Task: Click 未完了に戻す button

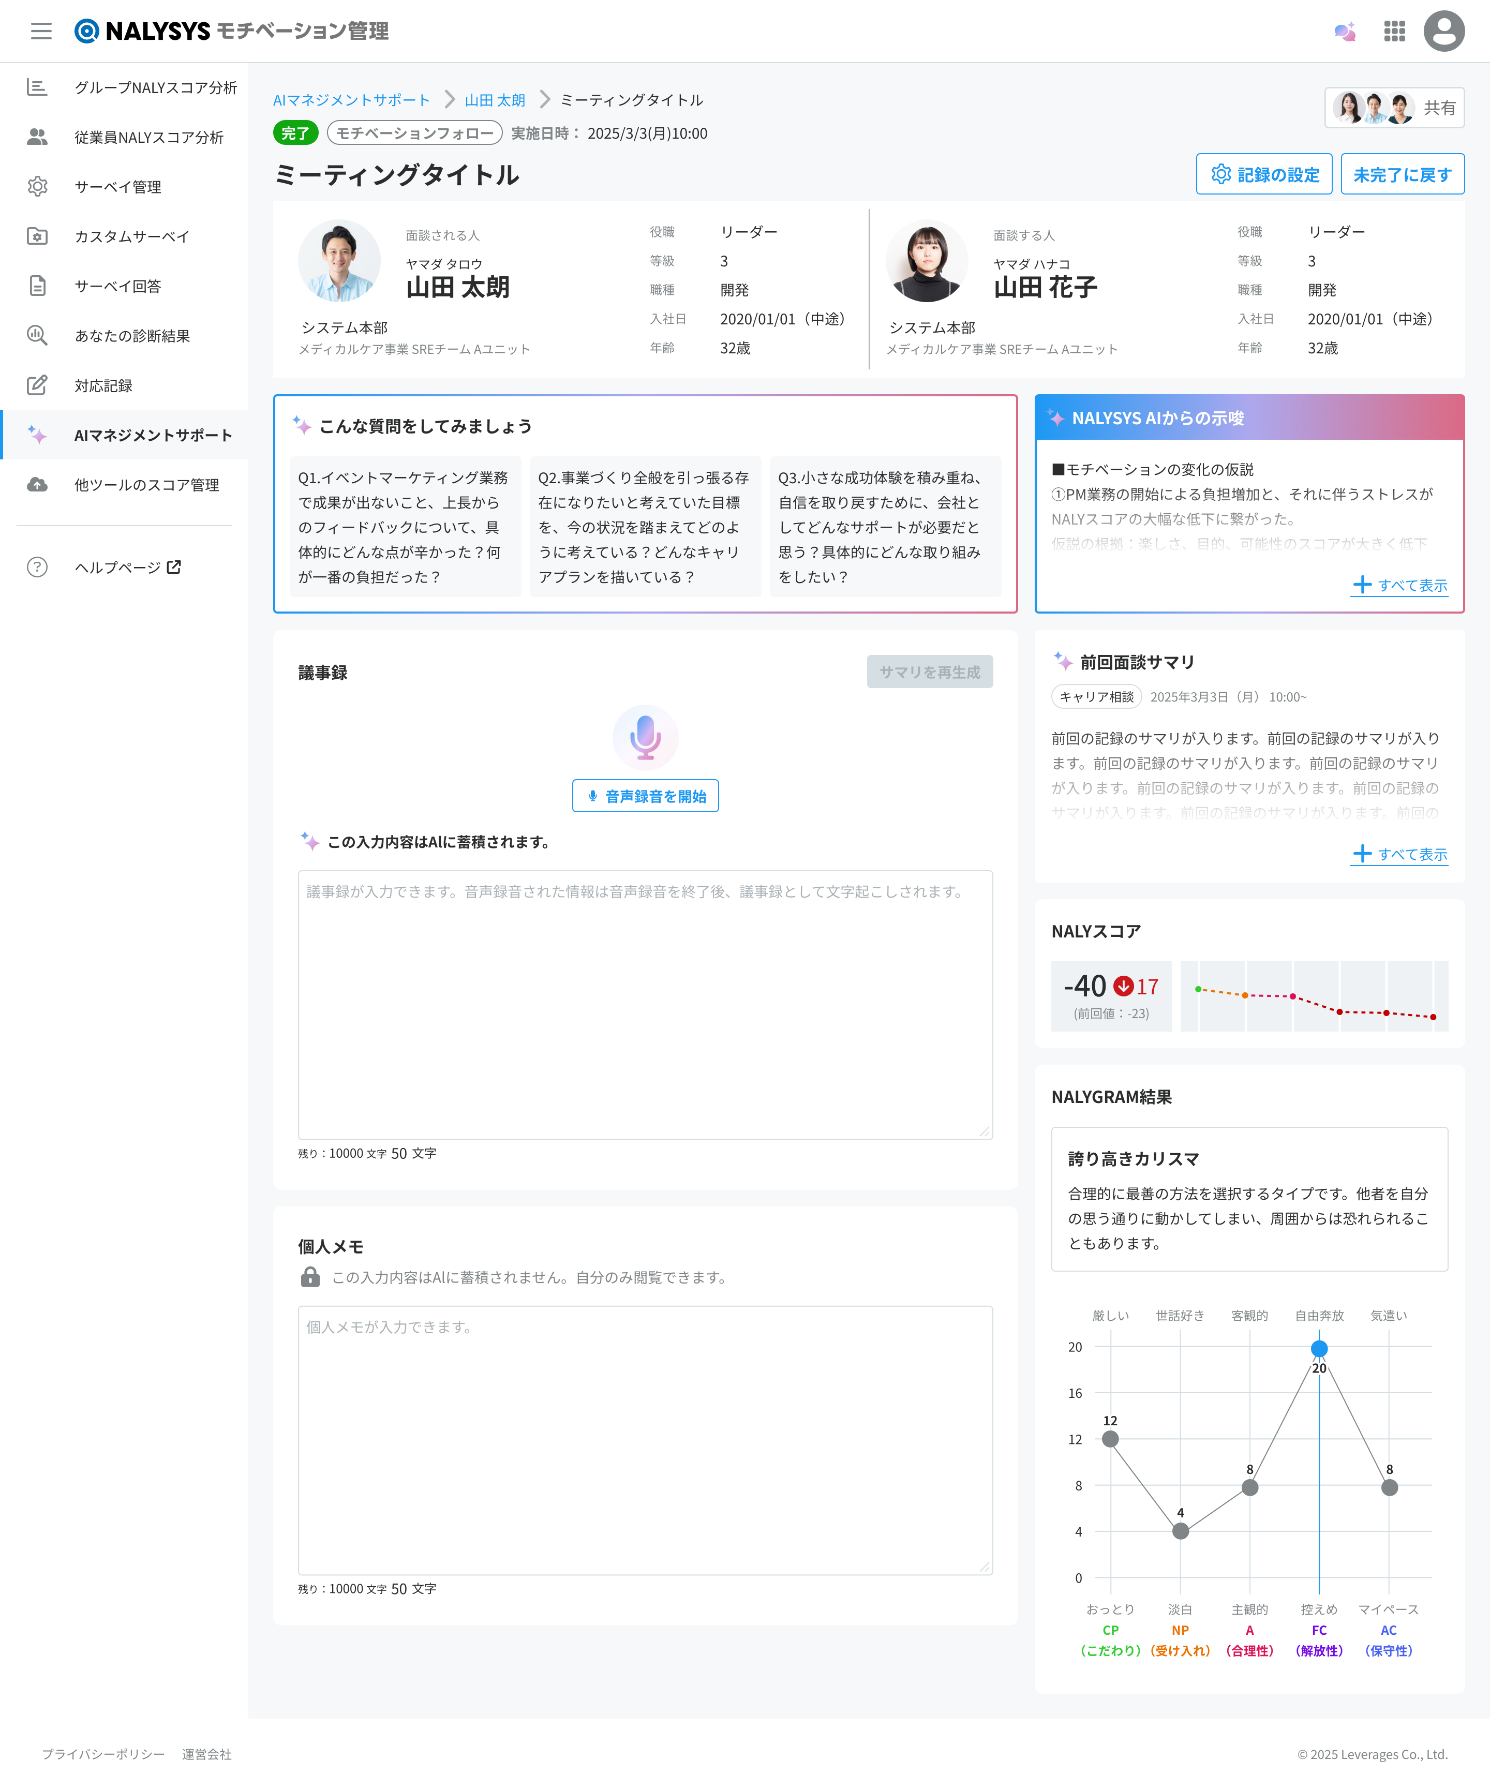Action: (x=1402, y=175)
